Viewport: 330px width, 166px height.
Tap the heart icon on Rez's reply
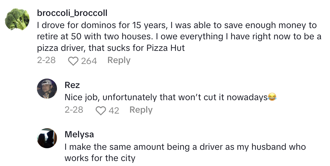tap(101, 110)
